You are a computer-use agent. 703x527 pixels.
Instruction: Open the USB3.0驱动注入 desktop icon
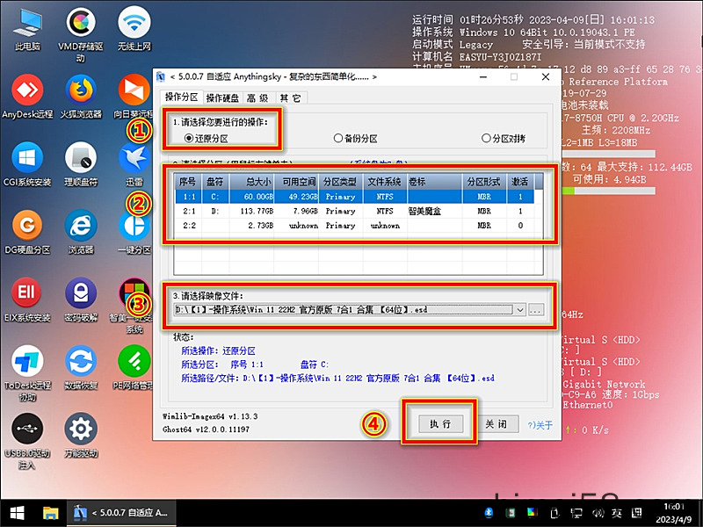[x=27, y=441]
